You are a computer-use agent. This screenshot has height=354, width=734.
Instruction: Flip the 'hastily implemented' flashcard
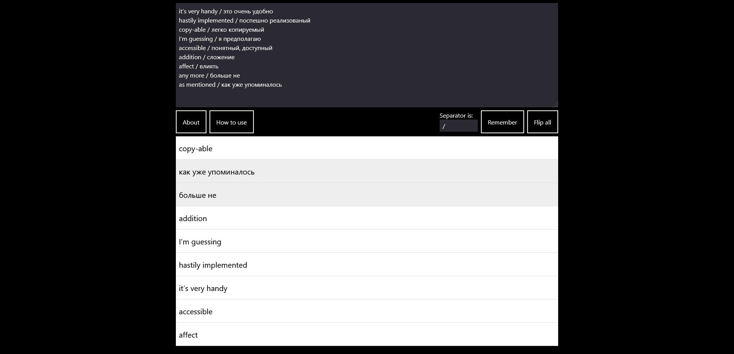[366, 264]
